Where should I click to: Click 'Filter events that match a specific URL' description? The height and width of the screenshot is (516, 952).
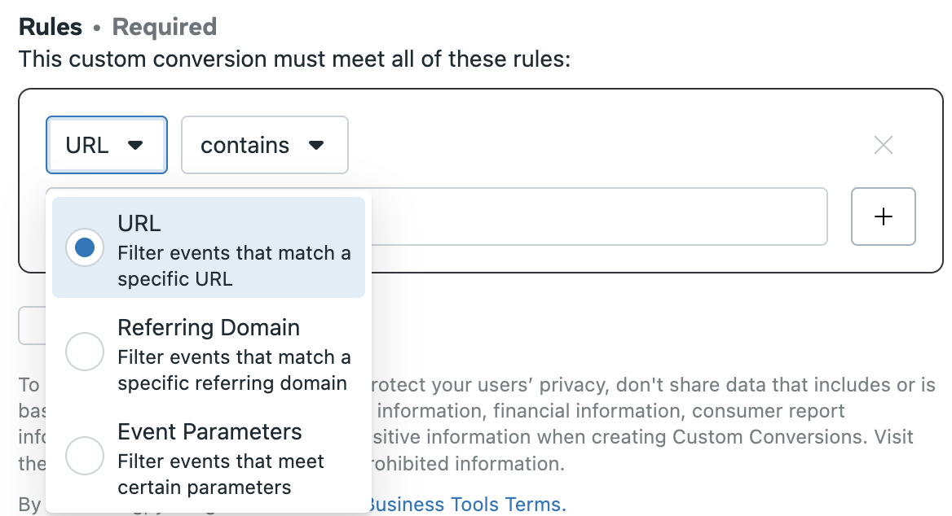pos(234,265)
